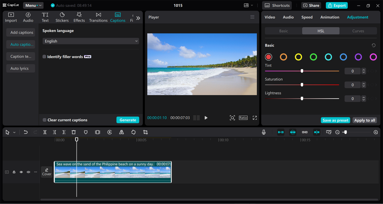The width and height of the screenshot is (383, 204).
Task: Switch to the Animation tab
Action: 330,17
